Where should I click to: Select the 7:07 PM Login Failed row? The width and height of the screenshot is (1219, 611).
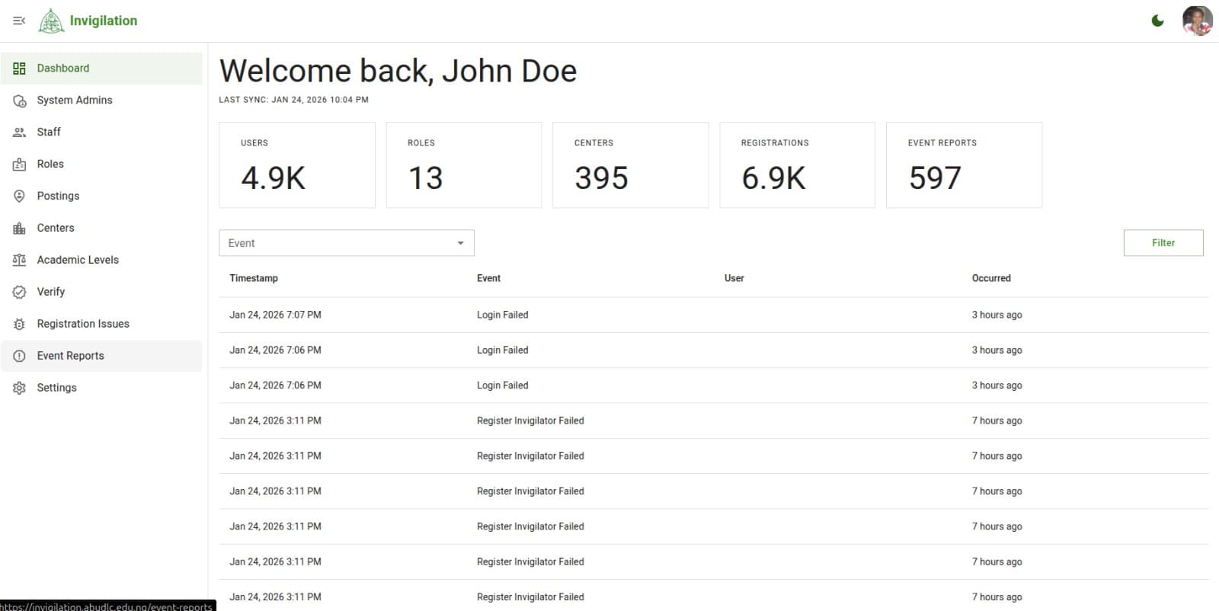503,315
